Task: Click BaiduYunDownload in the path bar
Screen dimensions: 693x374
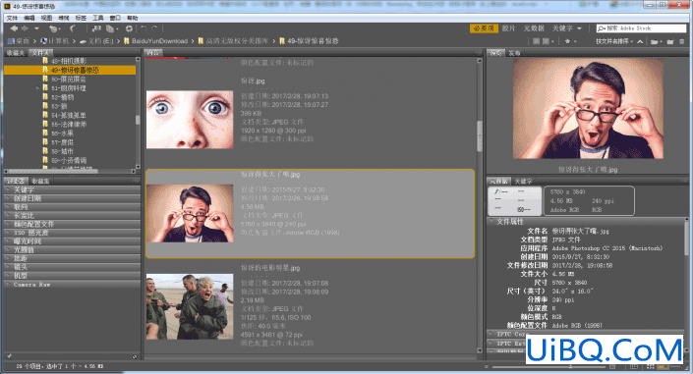Action: pos(159,41)
